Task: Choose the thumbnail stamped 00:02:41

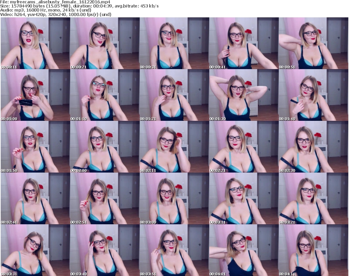Action: [35, 199]
